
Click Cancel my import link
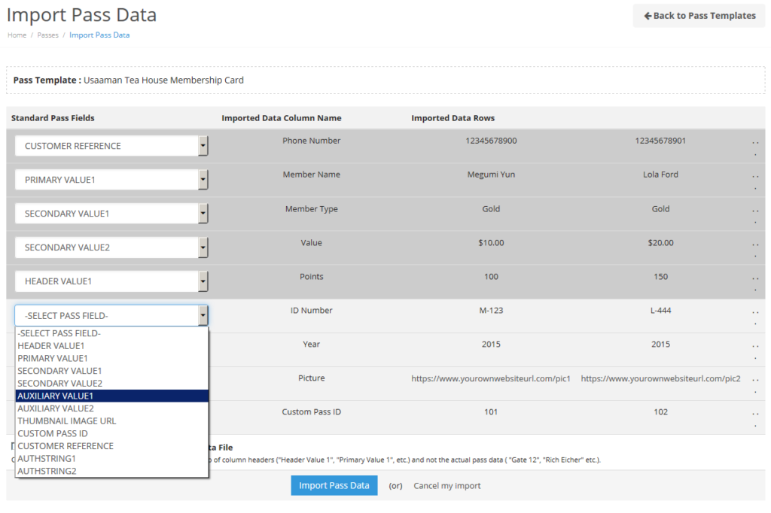447,485
